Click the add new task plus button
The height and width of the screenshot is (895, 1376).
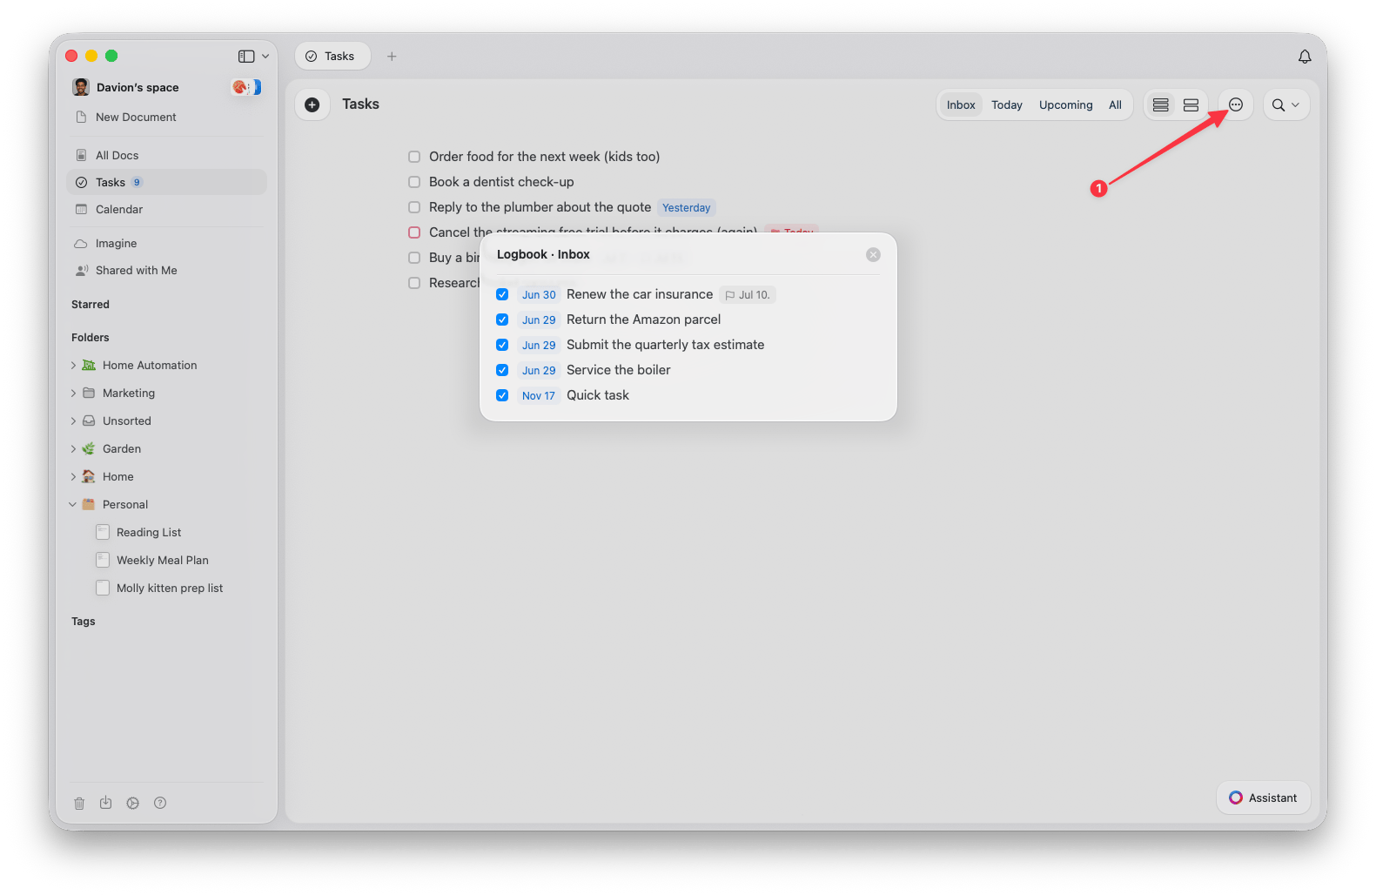point(312,104)
